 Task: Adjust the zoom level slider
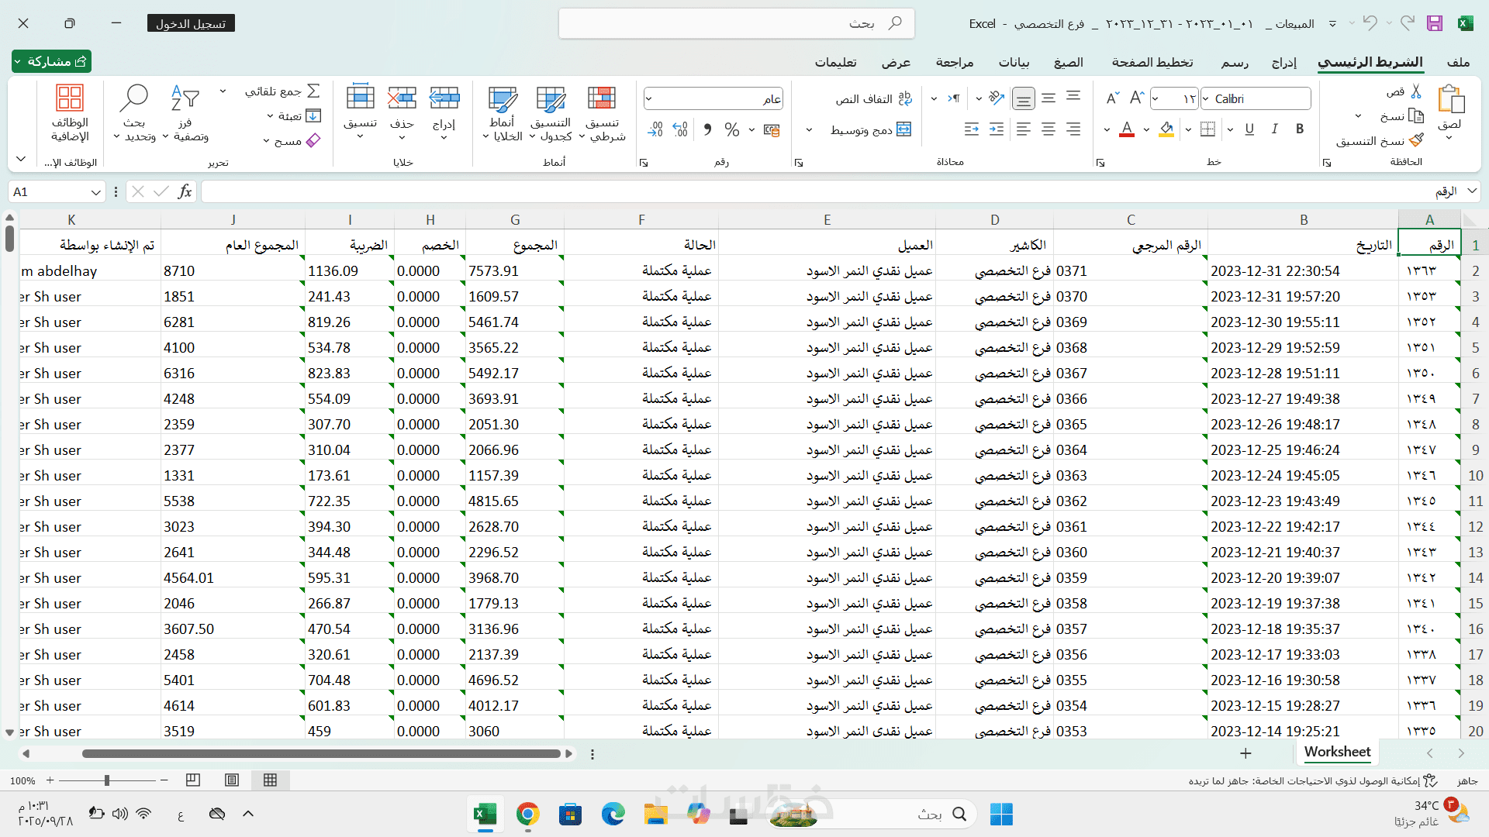[107, 780]
